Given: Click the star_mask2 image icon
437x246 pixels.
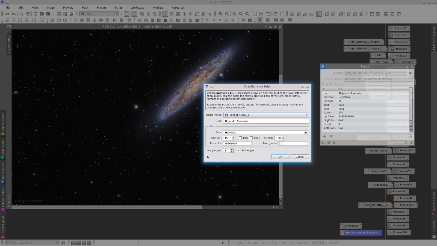Looking at the screenshot, I should pyautogui.click(x=379, y=185).
